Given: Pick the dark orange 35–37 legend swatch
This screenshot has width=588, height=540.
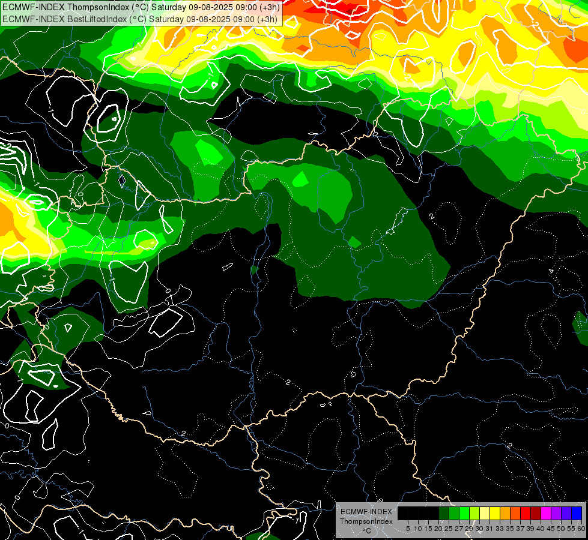Looking at the screenshot, I should pyautogui.click(x=515, y=514).
